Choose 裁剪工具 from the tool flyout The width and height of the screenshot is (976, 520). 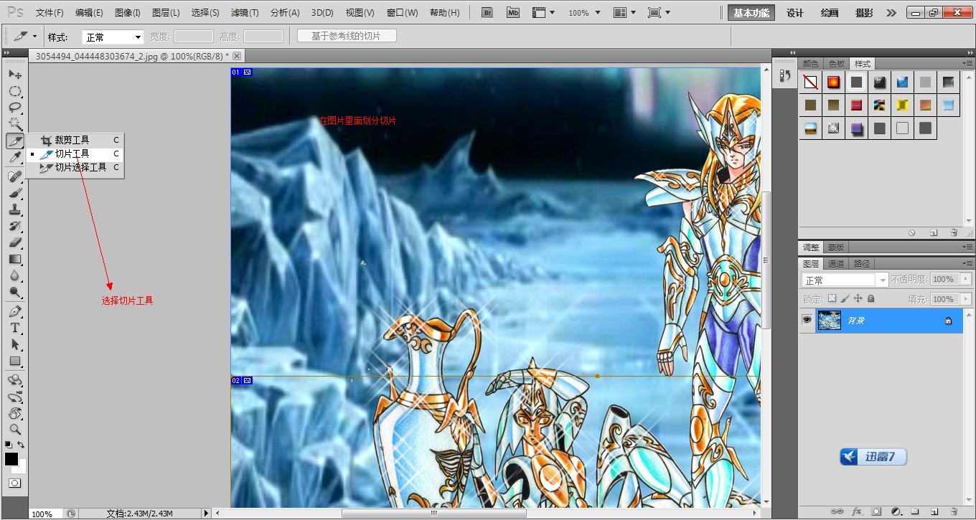pos(75,140)
